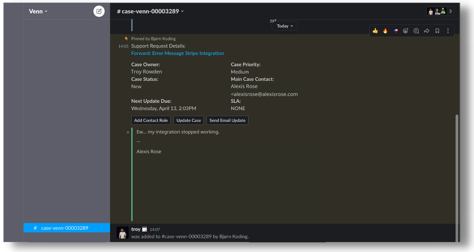The height and width of the screenshot is (252, 474).
Task: View channel members via avatar stack
Action: [x=440, y=11]
